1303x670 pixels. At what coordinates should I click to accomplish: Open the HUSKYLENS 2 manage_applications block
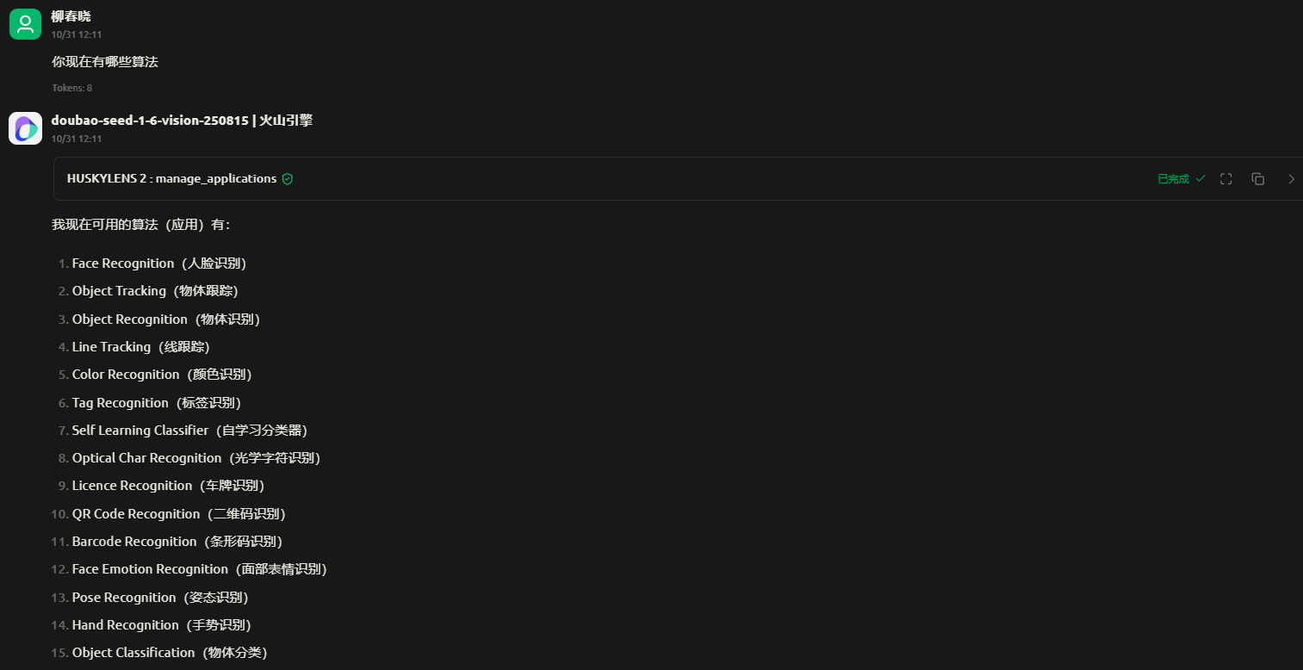pyautogui.click(x=171, y=179)
